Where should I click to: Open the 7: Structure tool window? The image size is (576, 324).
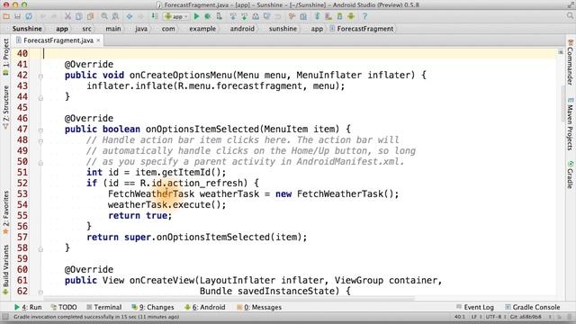[6, 106]
